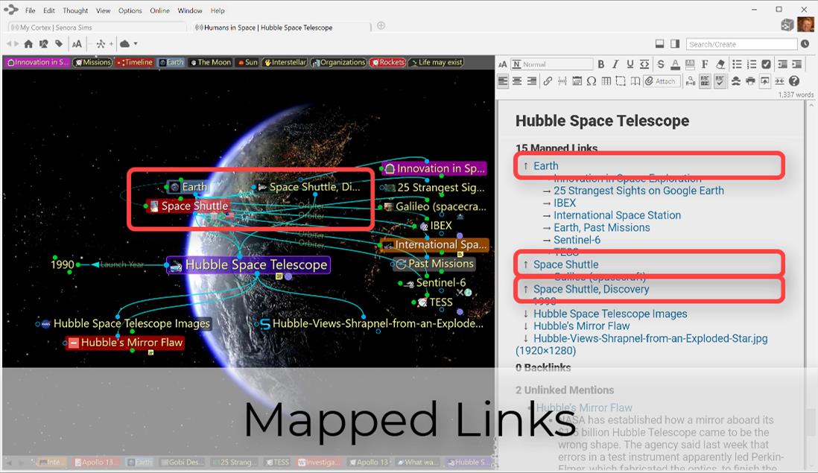The width and height of the screenshot is (818, 473).
Task: Open the Thought menu
Action: point(75,10)
